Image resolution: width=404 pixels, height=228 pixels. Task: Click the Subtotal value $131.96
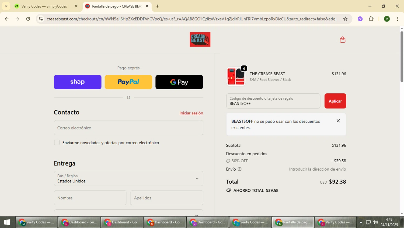(x=339, y=145)
